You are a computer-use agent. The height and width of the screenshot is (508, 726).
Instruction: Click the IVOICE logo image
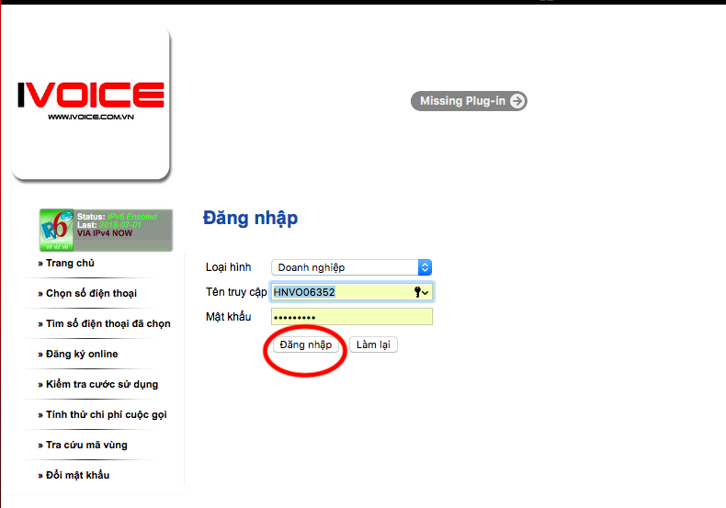tap(91, 104)
